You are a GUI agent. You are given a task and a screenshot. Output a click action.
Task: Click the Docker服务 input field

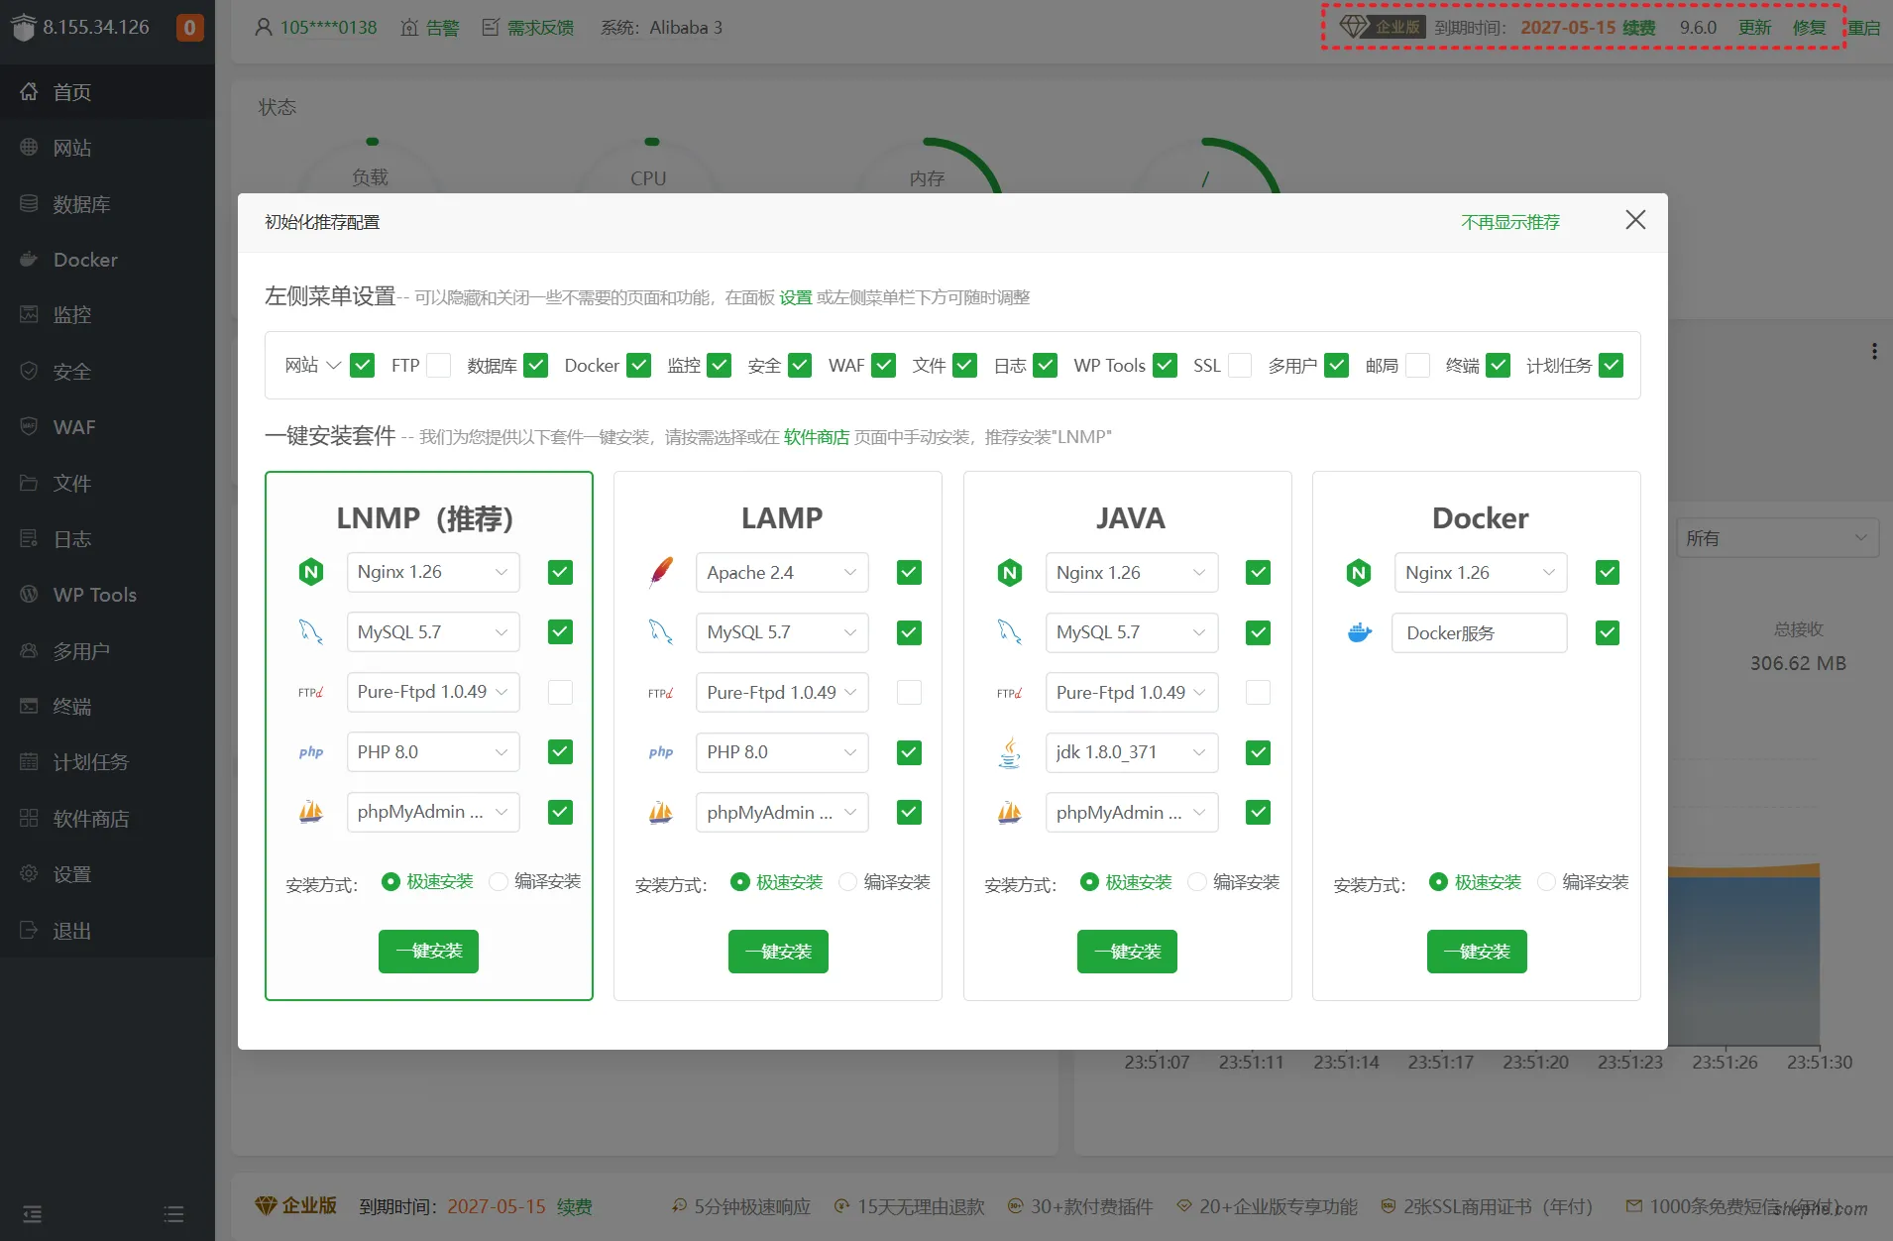click(1479, 632)
